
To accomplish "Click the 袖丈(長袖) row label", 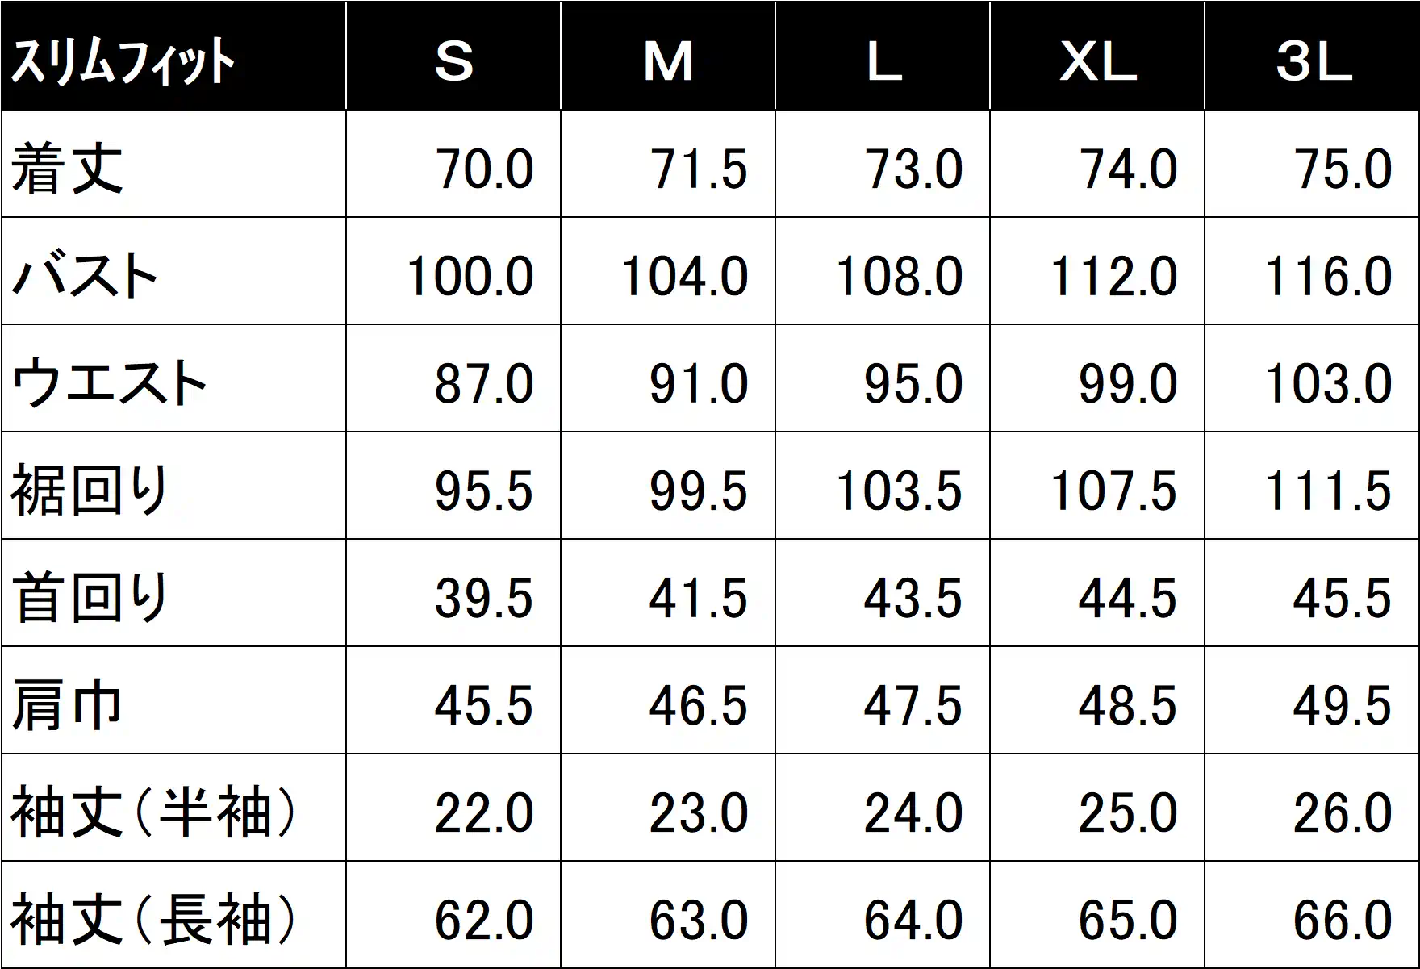I will coord(173,915).
